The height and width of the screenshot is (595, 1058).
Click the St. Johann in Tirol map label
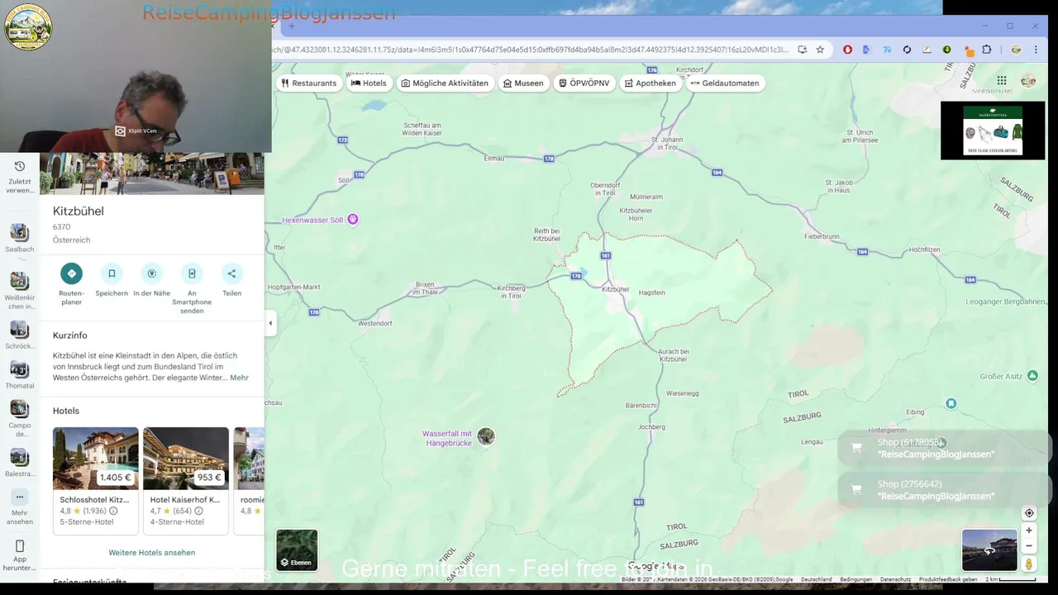(667, 142)
